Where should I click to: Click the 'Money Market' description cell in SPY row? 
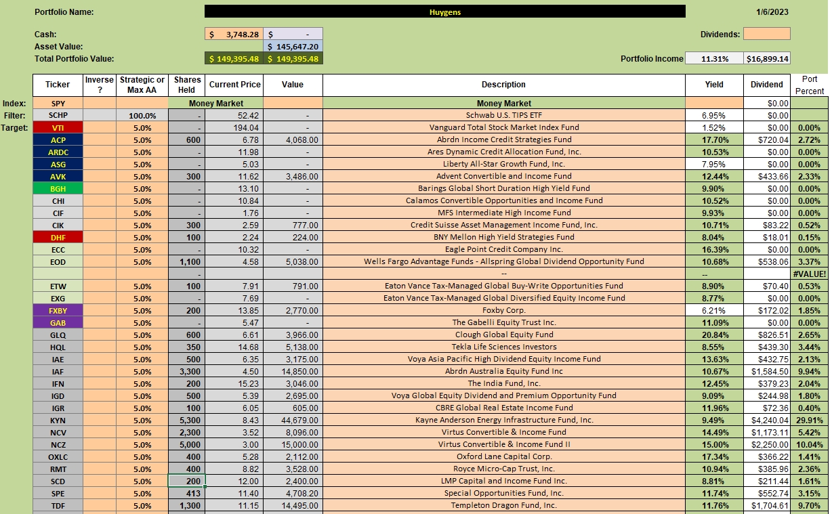(503, 103)
